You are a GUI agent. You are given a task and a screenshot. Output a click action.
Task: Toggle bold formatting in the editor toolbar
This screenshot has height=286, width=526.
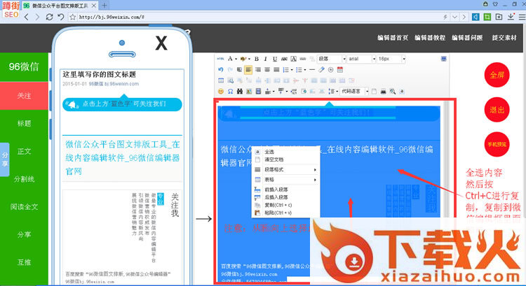coord(257,59)
